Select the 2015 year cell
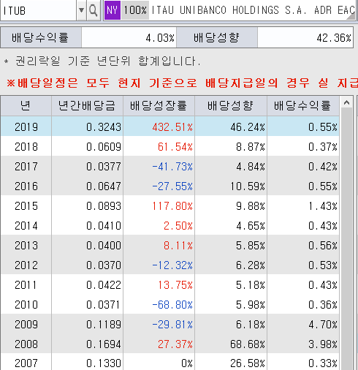This screenshot has height=370, width=358. tap(26, 206)
